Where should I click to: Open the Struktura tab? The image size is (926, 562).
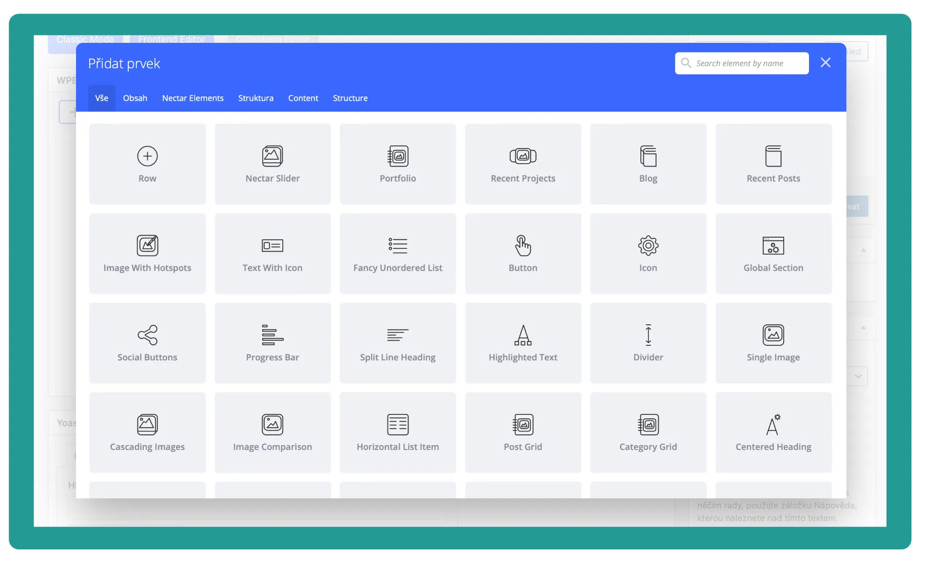coord(255,98)
